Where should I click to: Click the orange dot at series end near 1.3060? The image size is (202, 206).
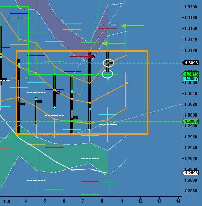[127, 83]
